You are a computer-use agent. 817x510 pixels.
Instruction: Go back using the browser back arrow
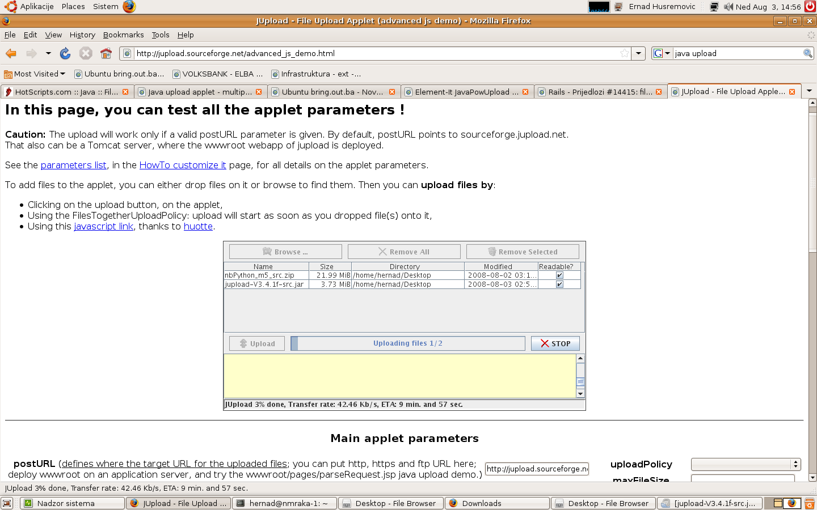pos(11,53)
